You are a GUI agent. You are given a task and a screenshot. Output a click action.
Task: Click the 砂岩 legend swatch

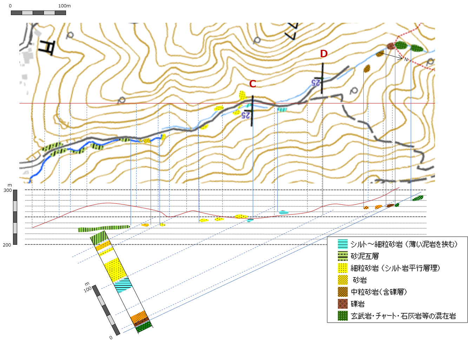343,280
